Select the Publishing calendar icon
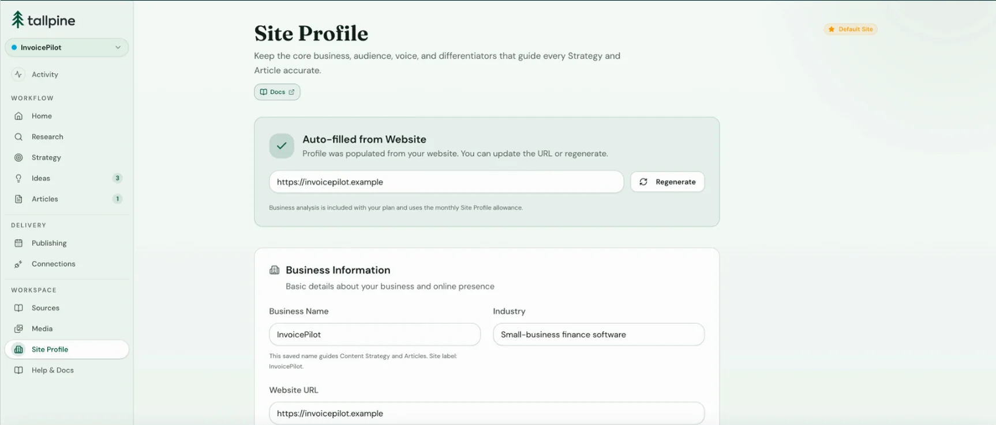The width and height of the screenshot is (996, 425). pos(18,243)
